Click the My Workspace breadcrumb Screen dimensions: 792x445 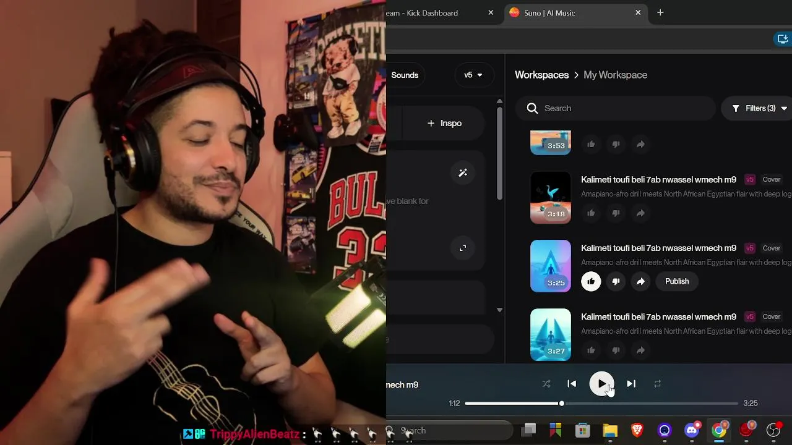click(x=615, y=75)
